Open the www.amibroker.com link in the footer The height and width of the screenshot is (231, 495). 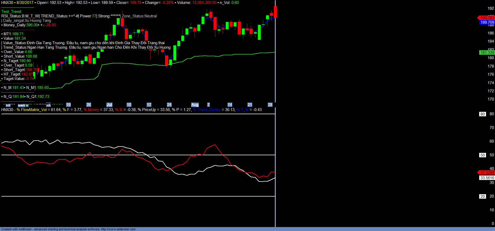[x=118, y=229]
